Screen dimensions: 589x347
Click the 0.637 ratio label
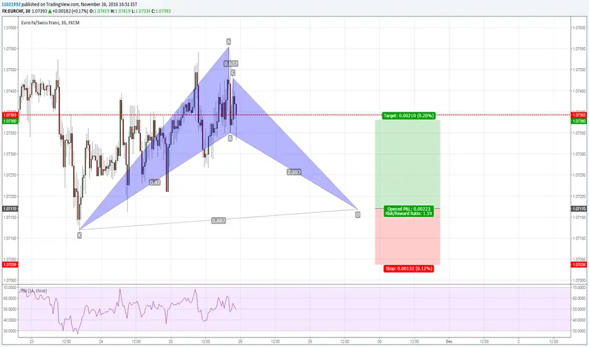[231, 64]
